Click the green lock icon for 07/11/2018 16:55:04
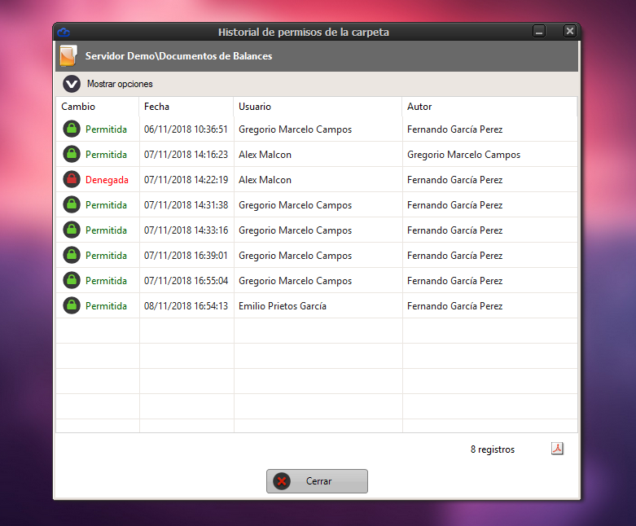The width and height of the screenshot is (636, 526). pyautogui.click(x=72, y=280)
